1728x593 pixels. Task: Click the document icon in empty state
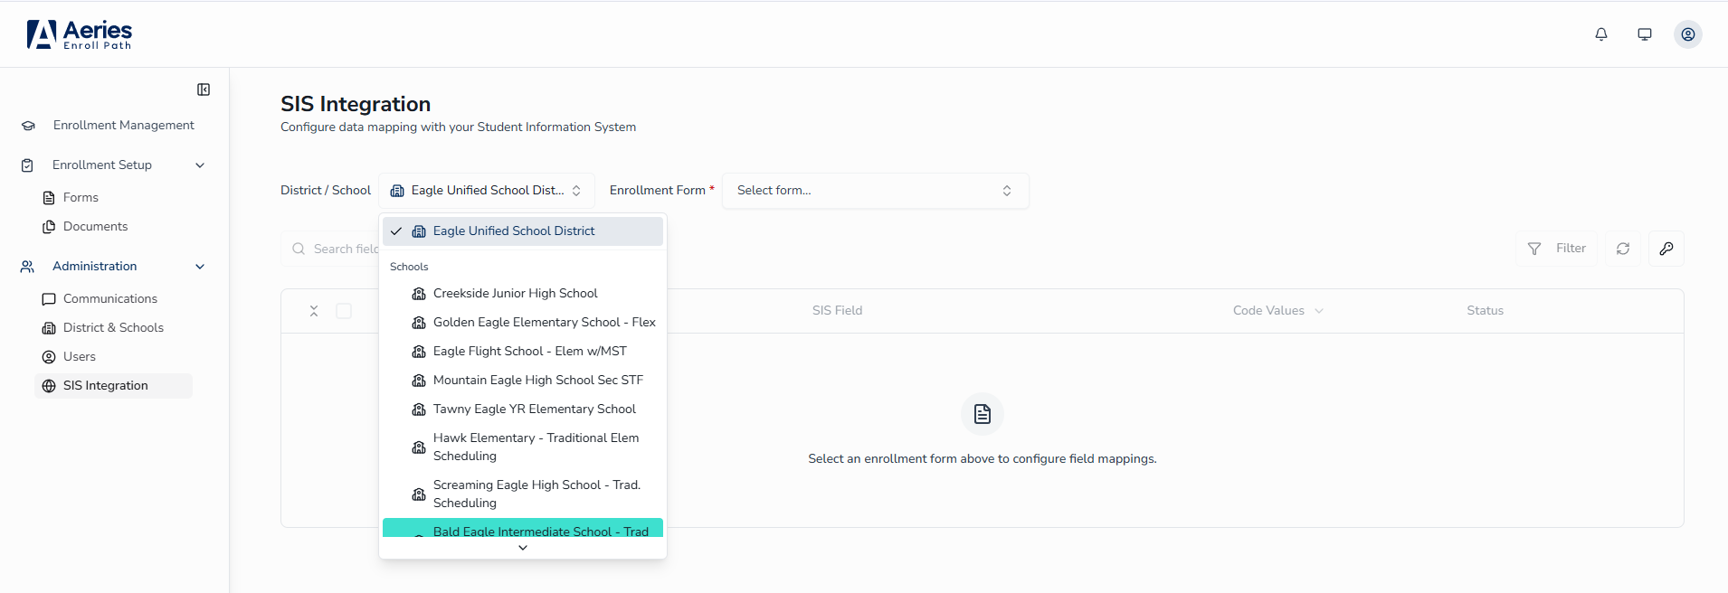pyautogui.click(x=983, y=414)
